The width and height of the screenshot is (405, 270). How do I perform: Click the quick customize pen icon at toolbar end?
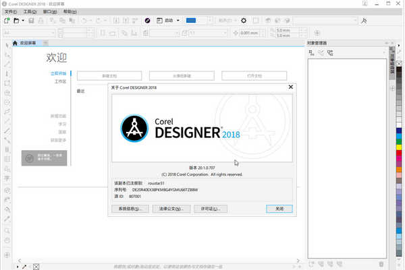point(364,21)
